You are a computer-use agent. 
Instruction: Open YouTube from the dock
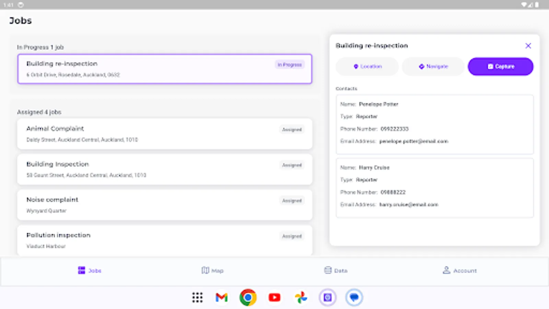click(274, 297)
